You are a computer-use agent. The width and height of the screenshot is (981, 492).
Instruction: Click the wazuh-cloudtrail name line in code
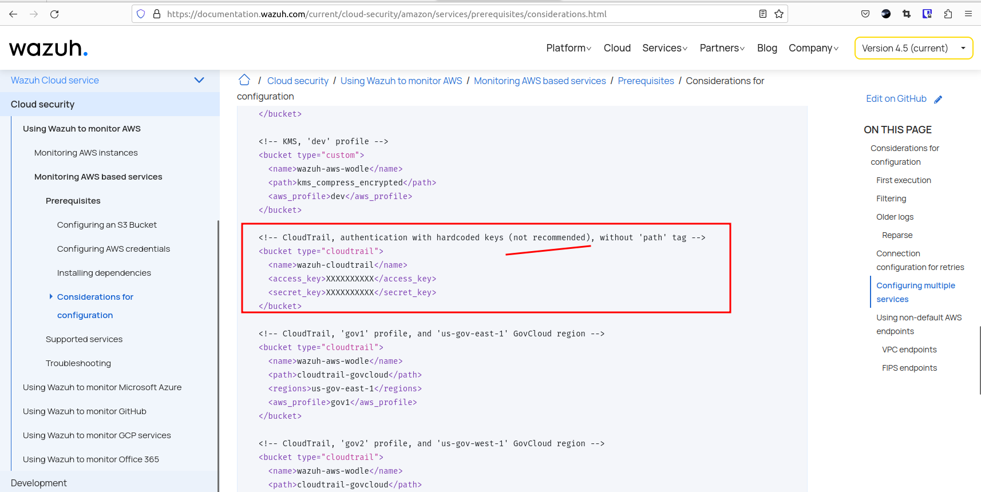tap(338, 265)
